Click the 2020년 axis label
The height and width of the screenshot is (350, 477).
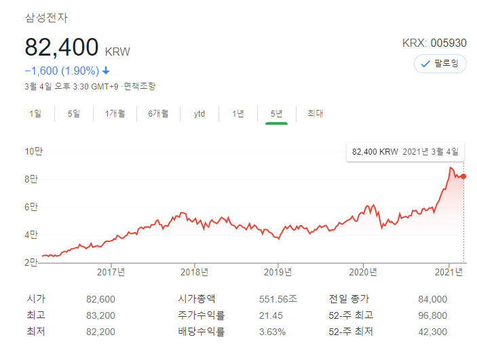pos(363,272)
